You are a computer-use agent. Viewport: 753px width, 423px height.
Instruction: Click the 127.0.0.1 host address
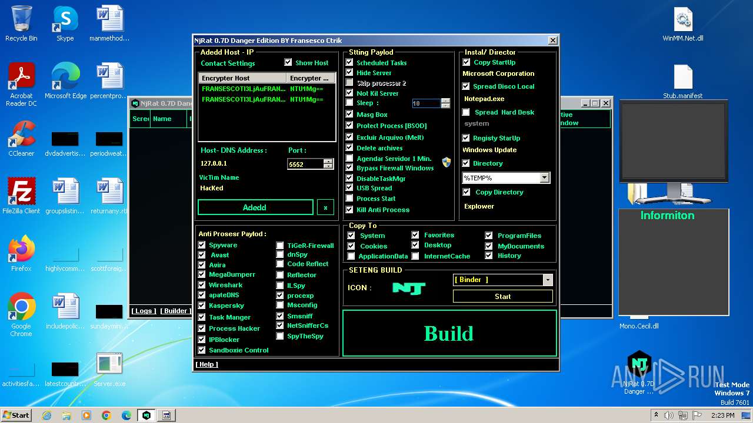tap(214, 163)
